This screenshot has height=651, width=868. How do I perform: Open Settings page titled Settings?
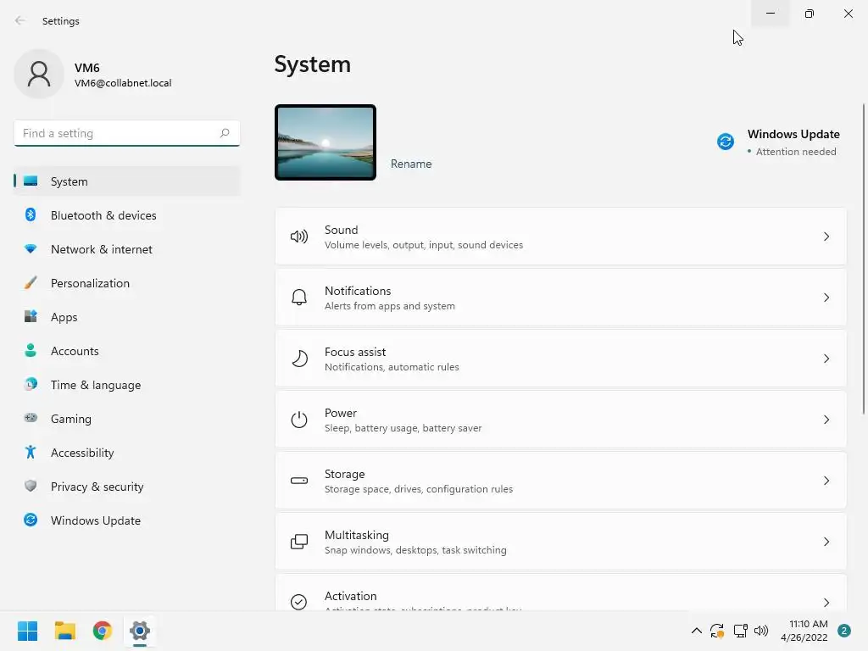[x=61, y=21]
